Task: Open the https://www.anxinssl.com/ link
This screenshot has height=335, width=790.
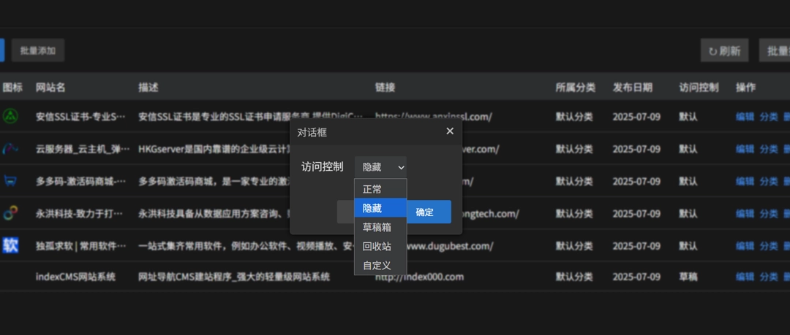Action: tap(433, 117)
